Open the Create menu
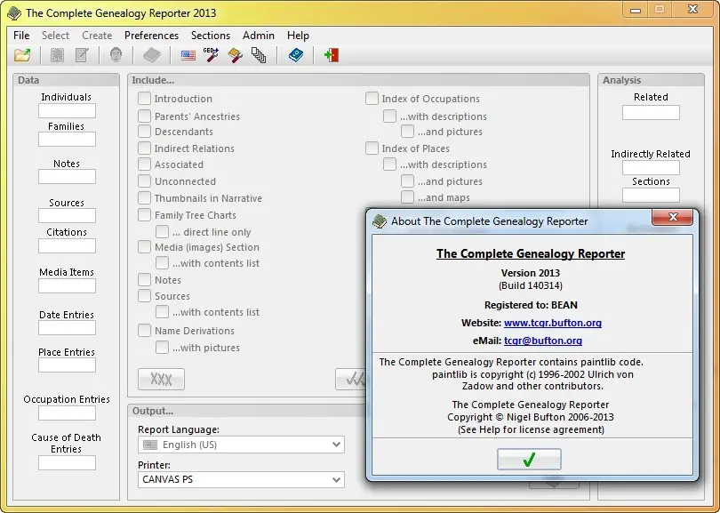Screen dimensions: 720x513 click(x=97, y=36)
